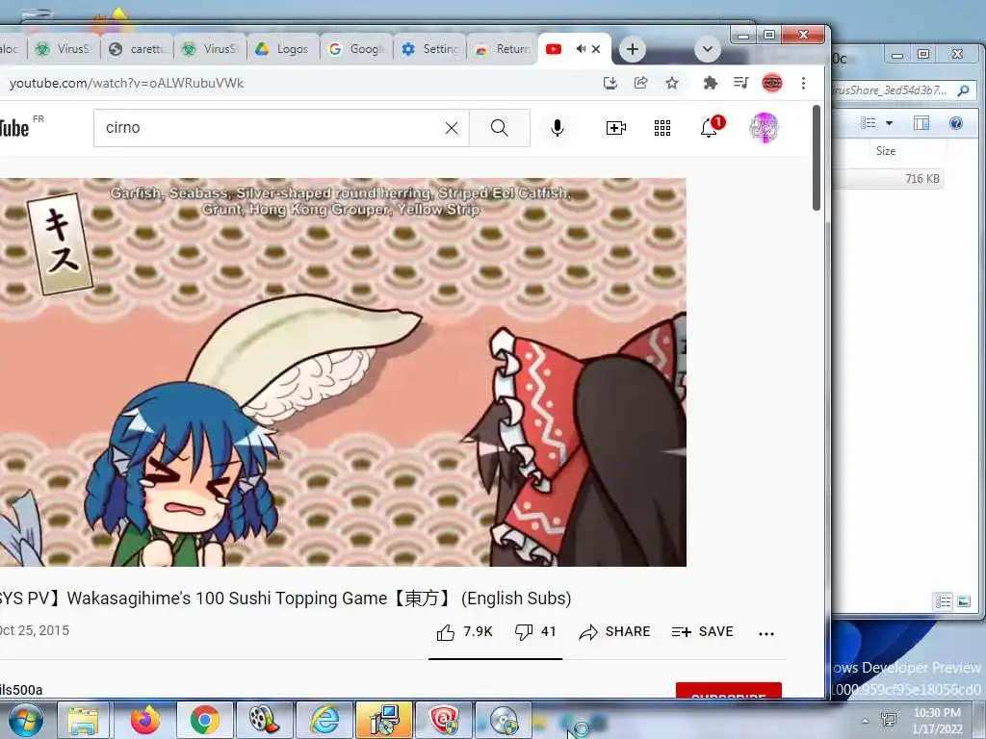Switch Explorer to large icons view button
The width and height of the screenshot is (986, 739).
963,601
